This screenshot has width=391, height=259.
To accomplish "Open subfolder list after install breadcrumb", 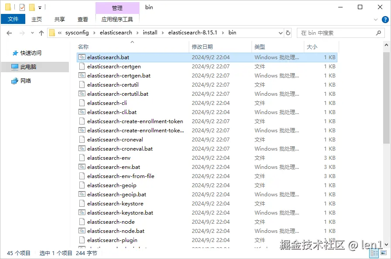I will (163, 33).
